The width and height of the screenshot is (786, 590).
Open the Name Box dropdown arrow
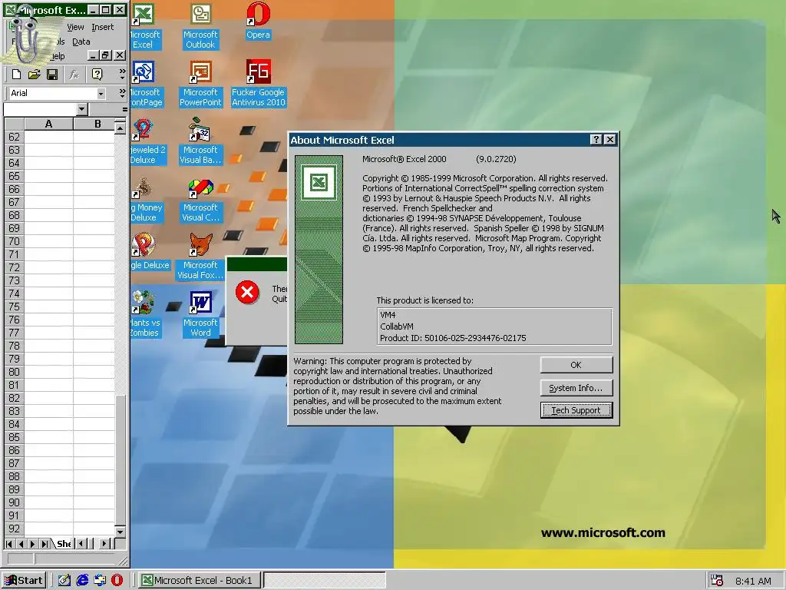[81, 109]
